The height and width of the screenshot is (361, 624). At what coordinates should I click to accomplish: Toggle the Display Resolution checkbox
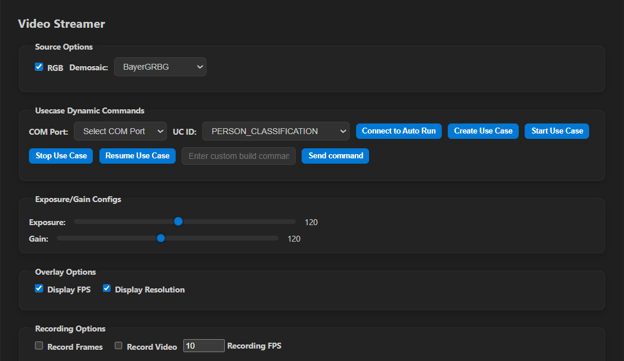pyautogui.click(x=106, y=288)
